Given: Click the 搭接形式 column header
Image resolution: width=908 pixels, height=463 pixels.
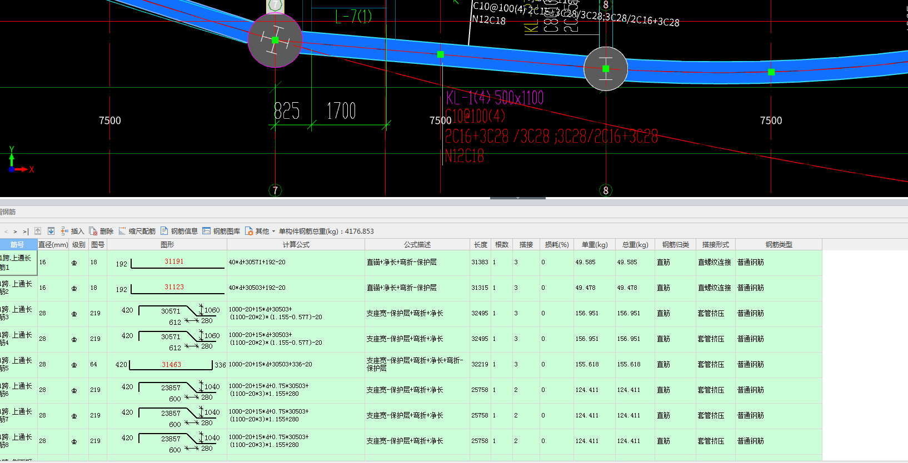Looking at the screenshot, I should pyautogui.click(x=716, y=245).
